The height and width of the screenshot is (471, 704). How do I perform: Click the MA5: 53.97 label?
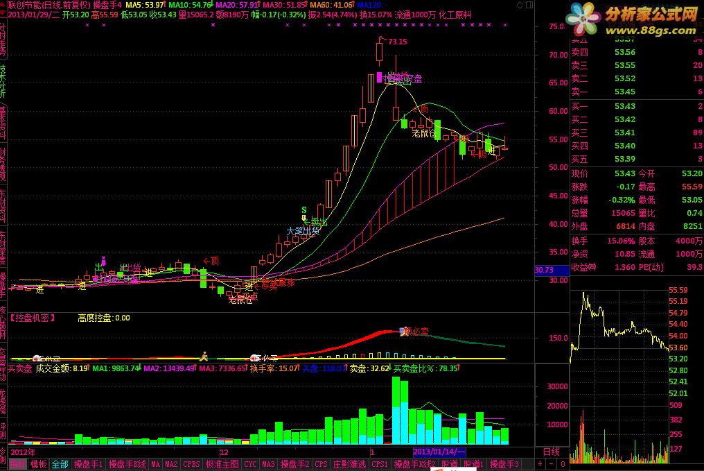point(143,5)
